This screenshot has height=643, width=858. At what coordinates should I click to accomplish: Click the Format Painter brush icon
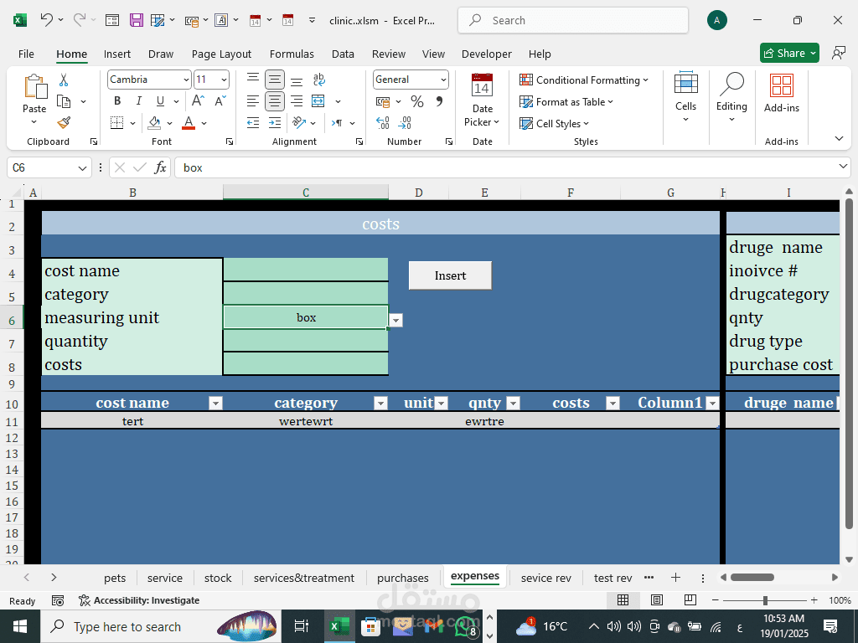point(64,122)
